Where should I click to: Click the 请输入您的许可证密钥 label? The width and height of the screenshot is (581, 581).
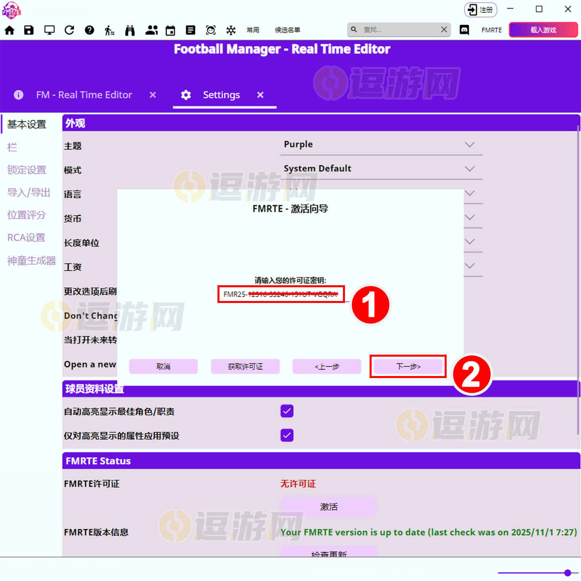[290, 280]
